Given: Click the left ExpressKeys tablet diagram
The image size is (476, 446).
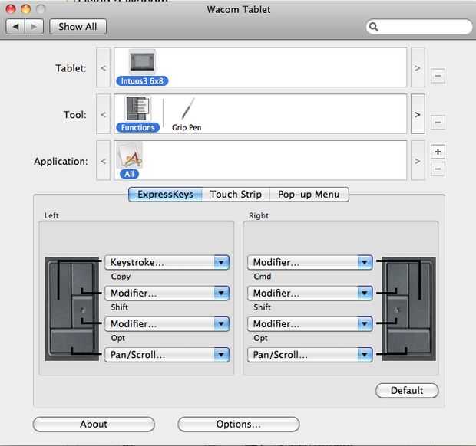Looking at the screenshot, I should pos(72,309).
